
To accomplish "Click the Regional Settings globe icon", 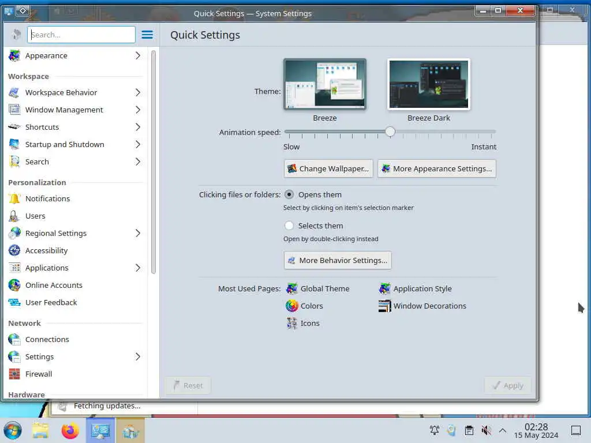I will (14, 233).
